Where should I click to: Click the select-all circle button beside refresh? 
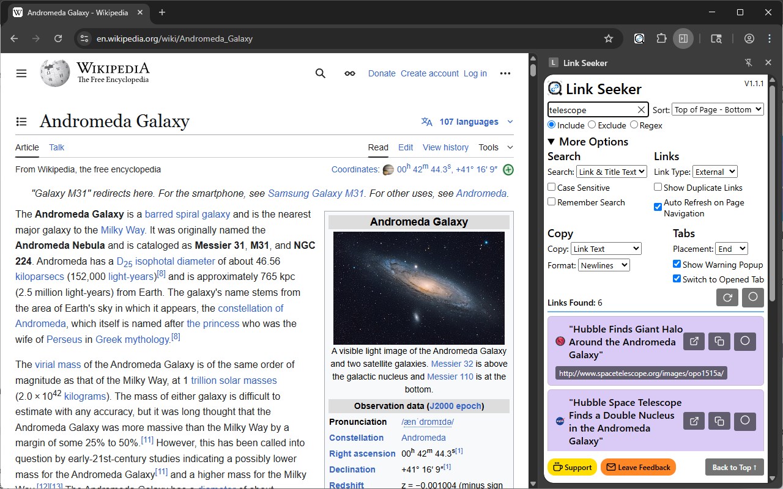tap(753, 298)
